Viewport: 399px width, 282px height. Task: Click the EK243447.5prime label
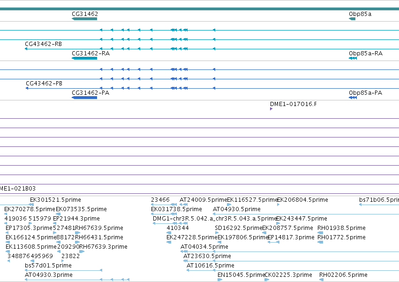[301, 219]
